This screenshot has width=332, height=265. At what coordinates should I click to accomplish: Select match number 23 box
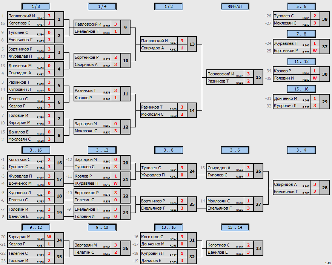click(126, 213)
